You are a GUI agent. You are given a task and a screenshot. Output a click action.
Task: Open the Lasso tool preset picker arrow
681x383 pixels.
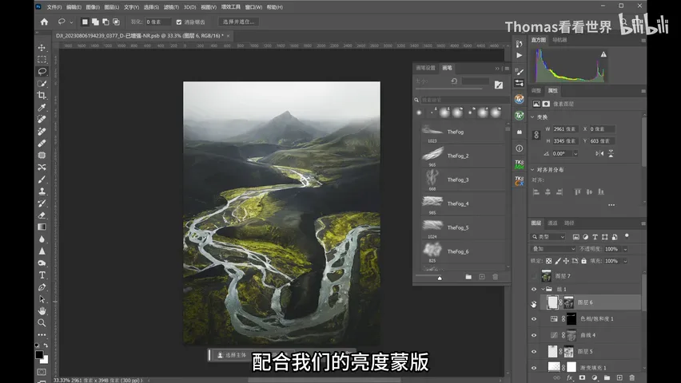tap(71, 22)
